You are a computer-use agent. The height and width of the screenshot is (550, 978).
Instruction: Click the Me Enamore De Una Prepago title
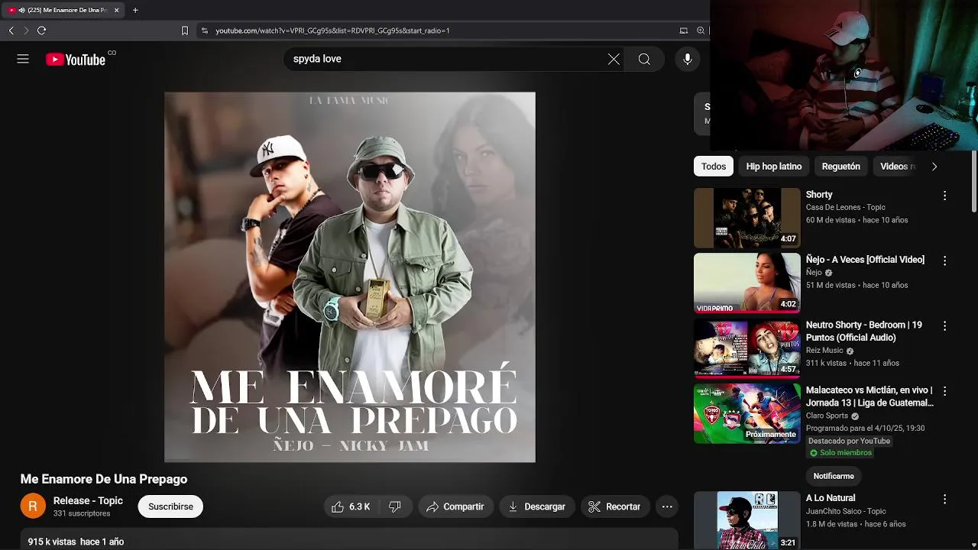(104, 479)
